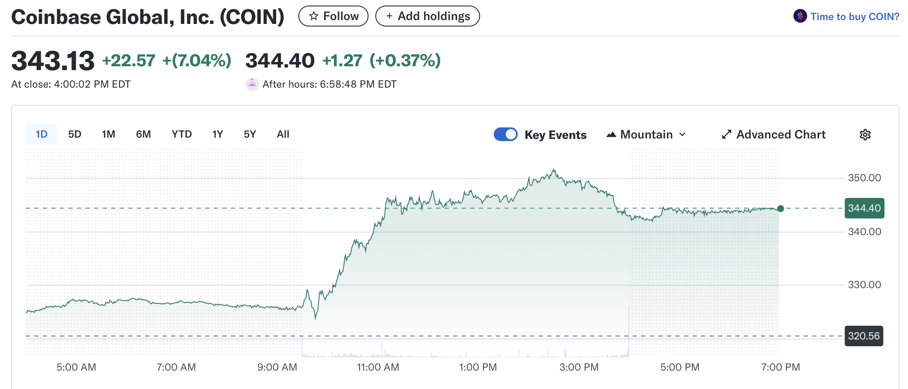Image resolution: width=908 pixels, height=389 pixels.
Task: Click the Mountain chart type icon
Action: (611, 135)
